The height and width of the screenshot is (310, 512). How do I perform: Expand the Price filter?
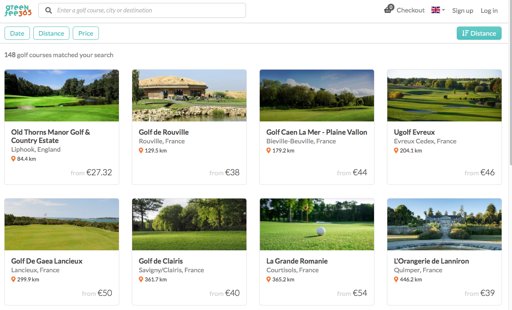pyautogui.click(x=86, y=33)
